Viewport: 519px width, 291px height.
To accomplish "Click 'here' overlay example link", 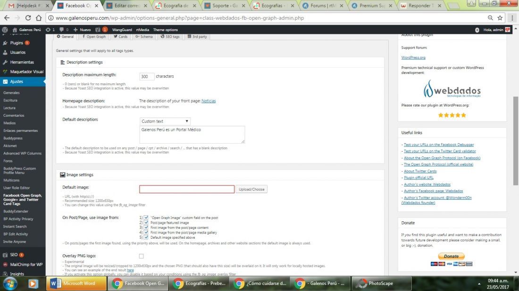I will (x=130, y=270).
